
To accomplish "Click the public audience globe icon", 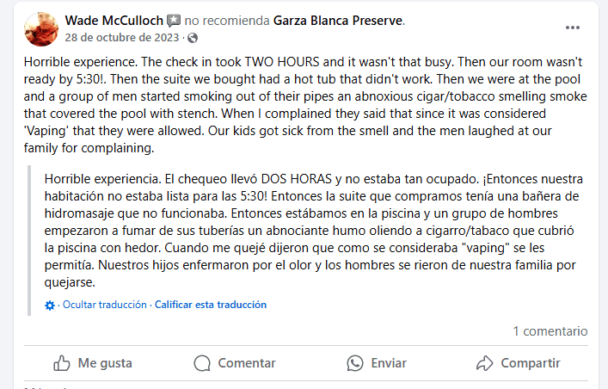I will (192, 38).
